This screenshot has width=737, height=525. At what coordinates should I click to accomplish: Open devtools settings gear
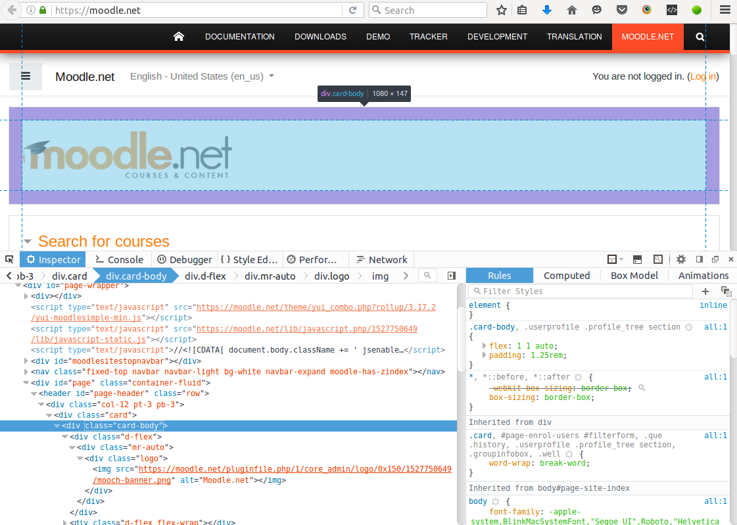681,259
